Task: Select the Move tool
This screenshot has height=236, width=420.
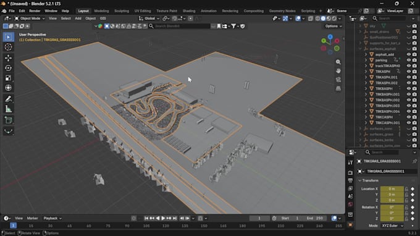Action: [x=8, y=58]
